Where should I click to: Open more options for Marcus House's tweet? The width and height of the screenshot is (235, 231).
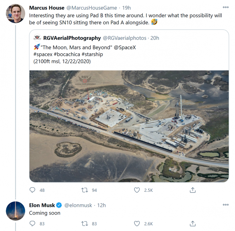tap(226, 7)
